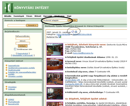
Task: Open the Igazgatóság link
Action: pos(14,65)
